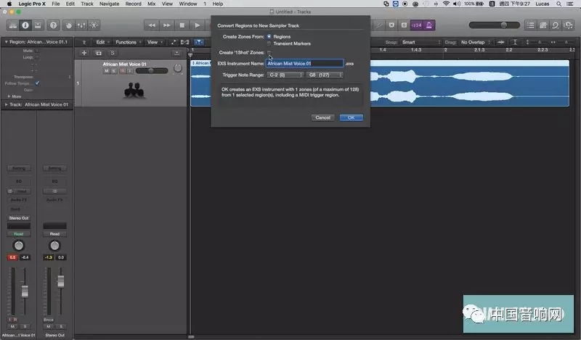Viewport: 581px width, 340px height.
Task: Open the Window menu
Action: point(188,4)
